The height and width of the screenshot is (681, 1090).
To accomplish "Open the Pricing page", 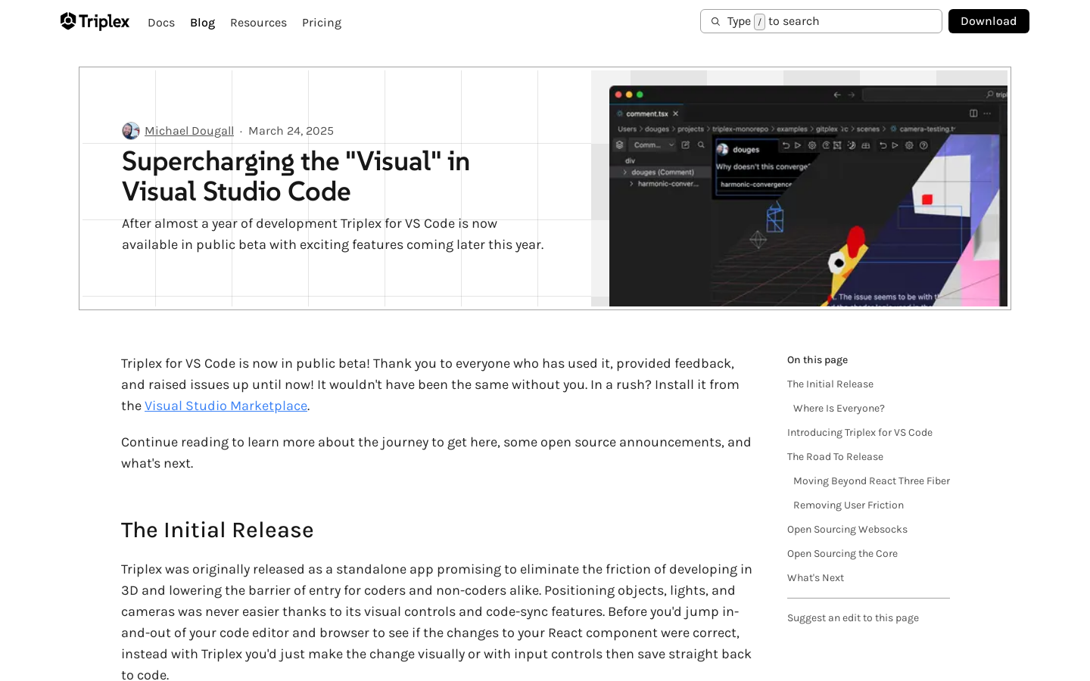I will [x=322, y=23].
